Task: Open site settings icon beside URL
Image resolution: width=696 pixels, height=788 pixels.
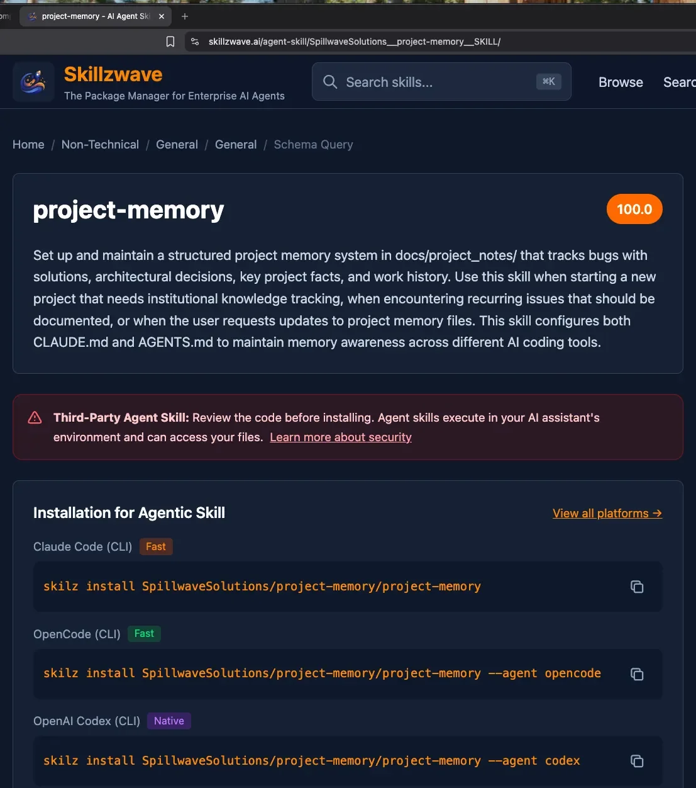Action: (x=195, y=42)
